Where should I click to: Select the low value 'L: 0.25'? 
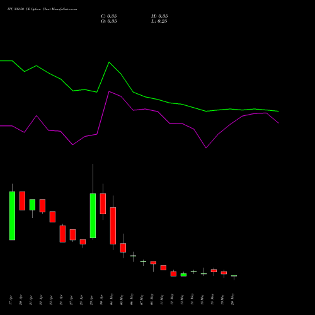tap(159, 21)
